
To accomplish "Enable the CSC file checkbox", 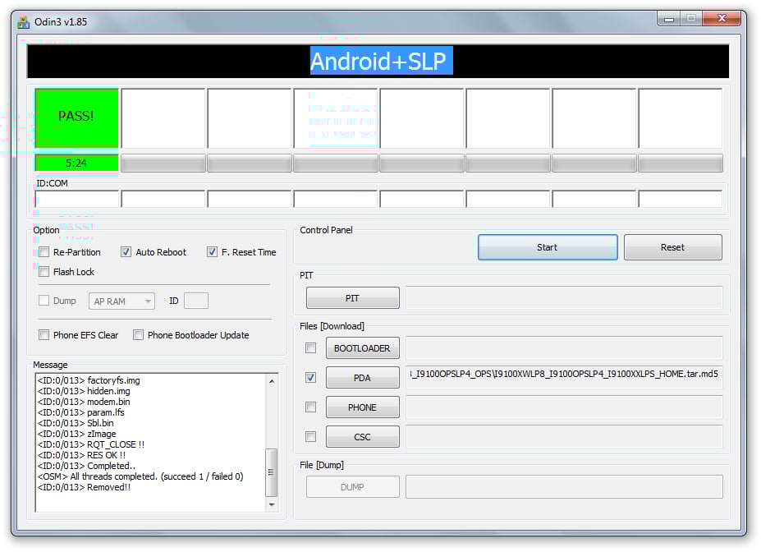I will (310, 437).
